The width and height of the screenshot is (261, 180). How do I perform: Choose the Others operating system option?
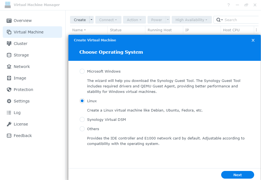pos(82,129)
